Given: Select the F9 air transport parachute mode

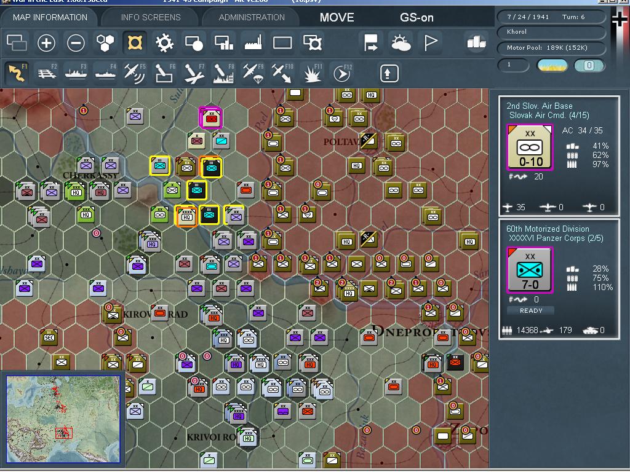Looking at the screenshot, I should click(x=253, y=73).
